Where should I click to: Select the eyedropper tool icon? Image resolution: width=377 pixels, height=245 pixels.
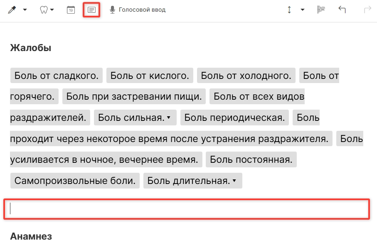point(12,10)
